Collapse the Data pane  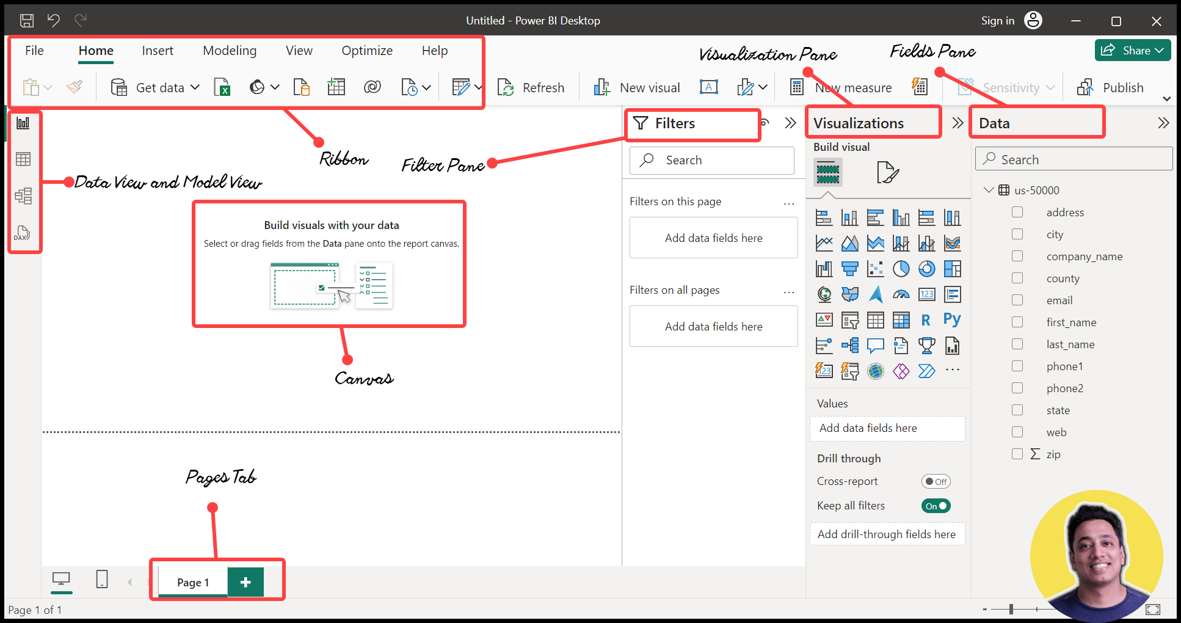(x=1163, y=123)
